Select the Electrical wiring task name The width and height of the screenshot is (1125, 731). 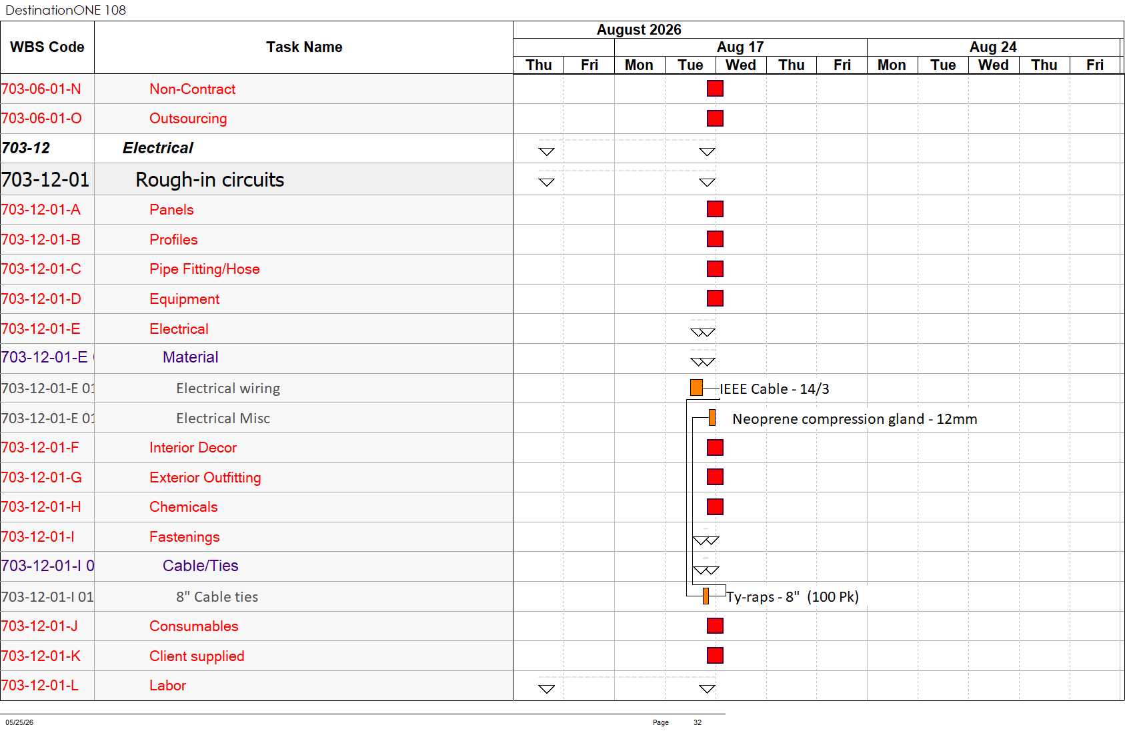pyautogui.click(x=228, y=388)
